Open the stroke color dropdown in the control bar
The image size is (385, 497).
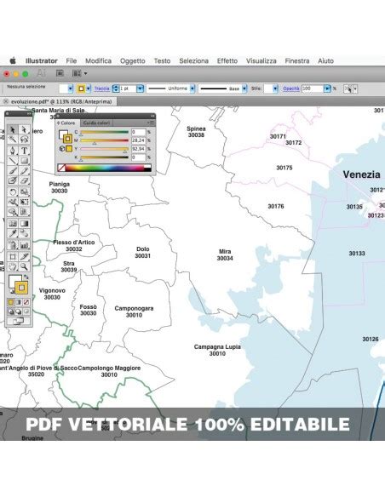pos(89,89)
